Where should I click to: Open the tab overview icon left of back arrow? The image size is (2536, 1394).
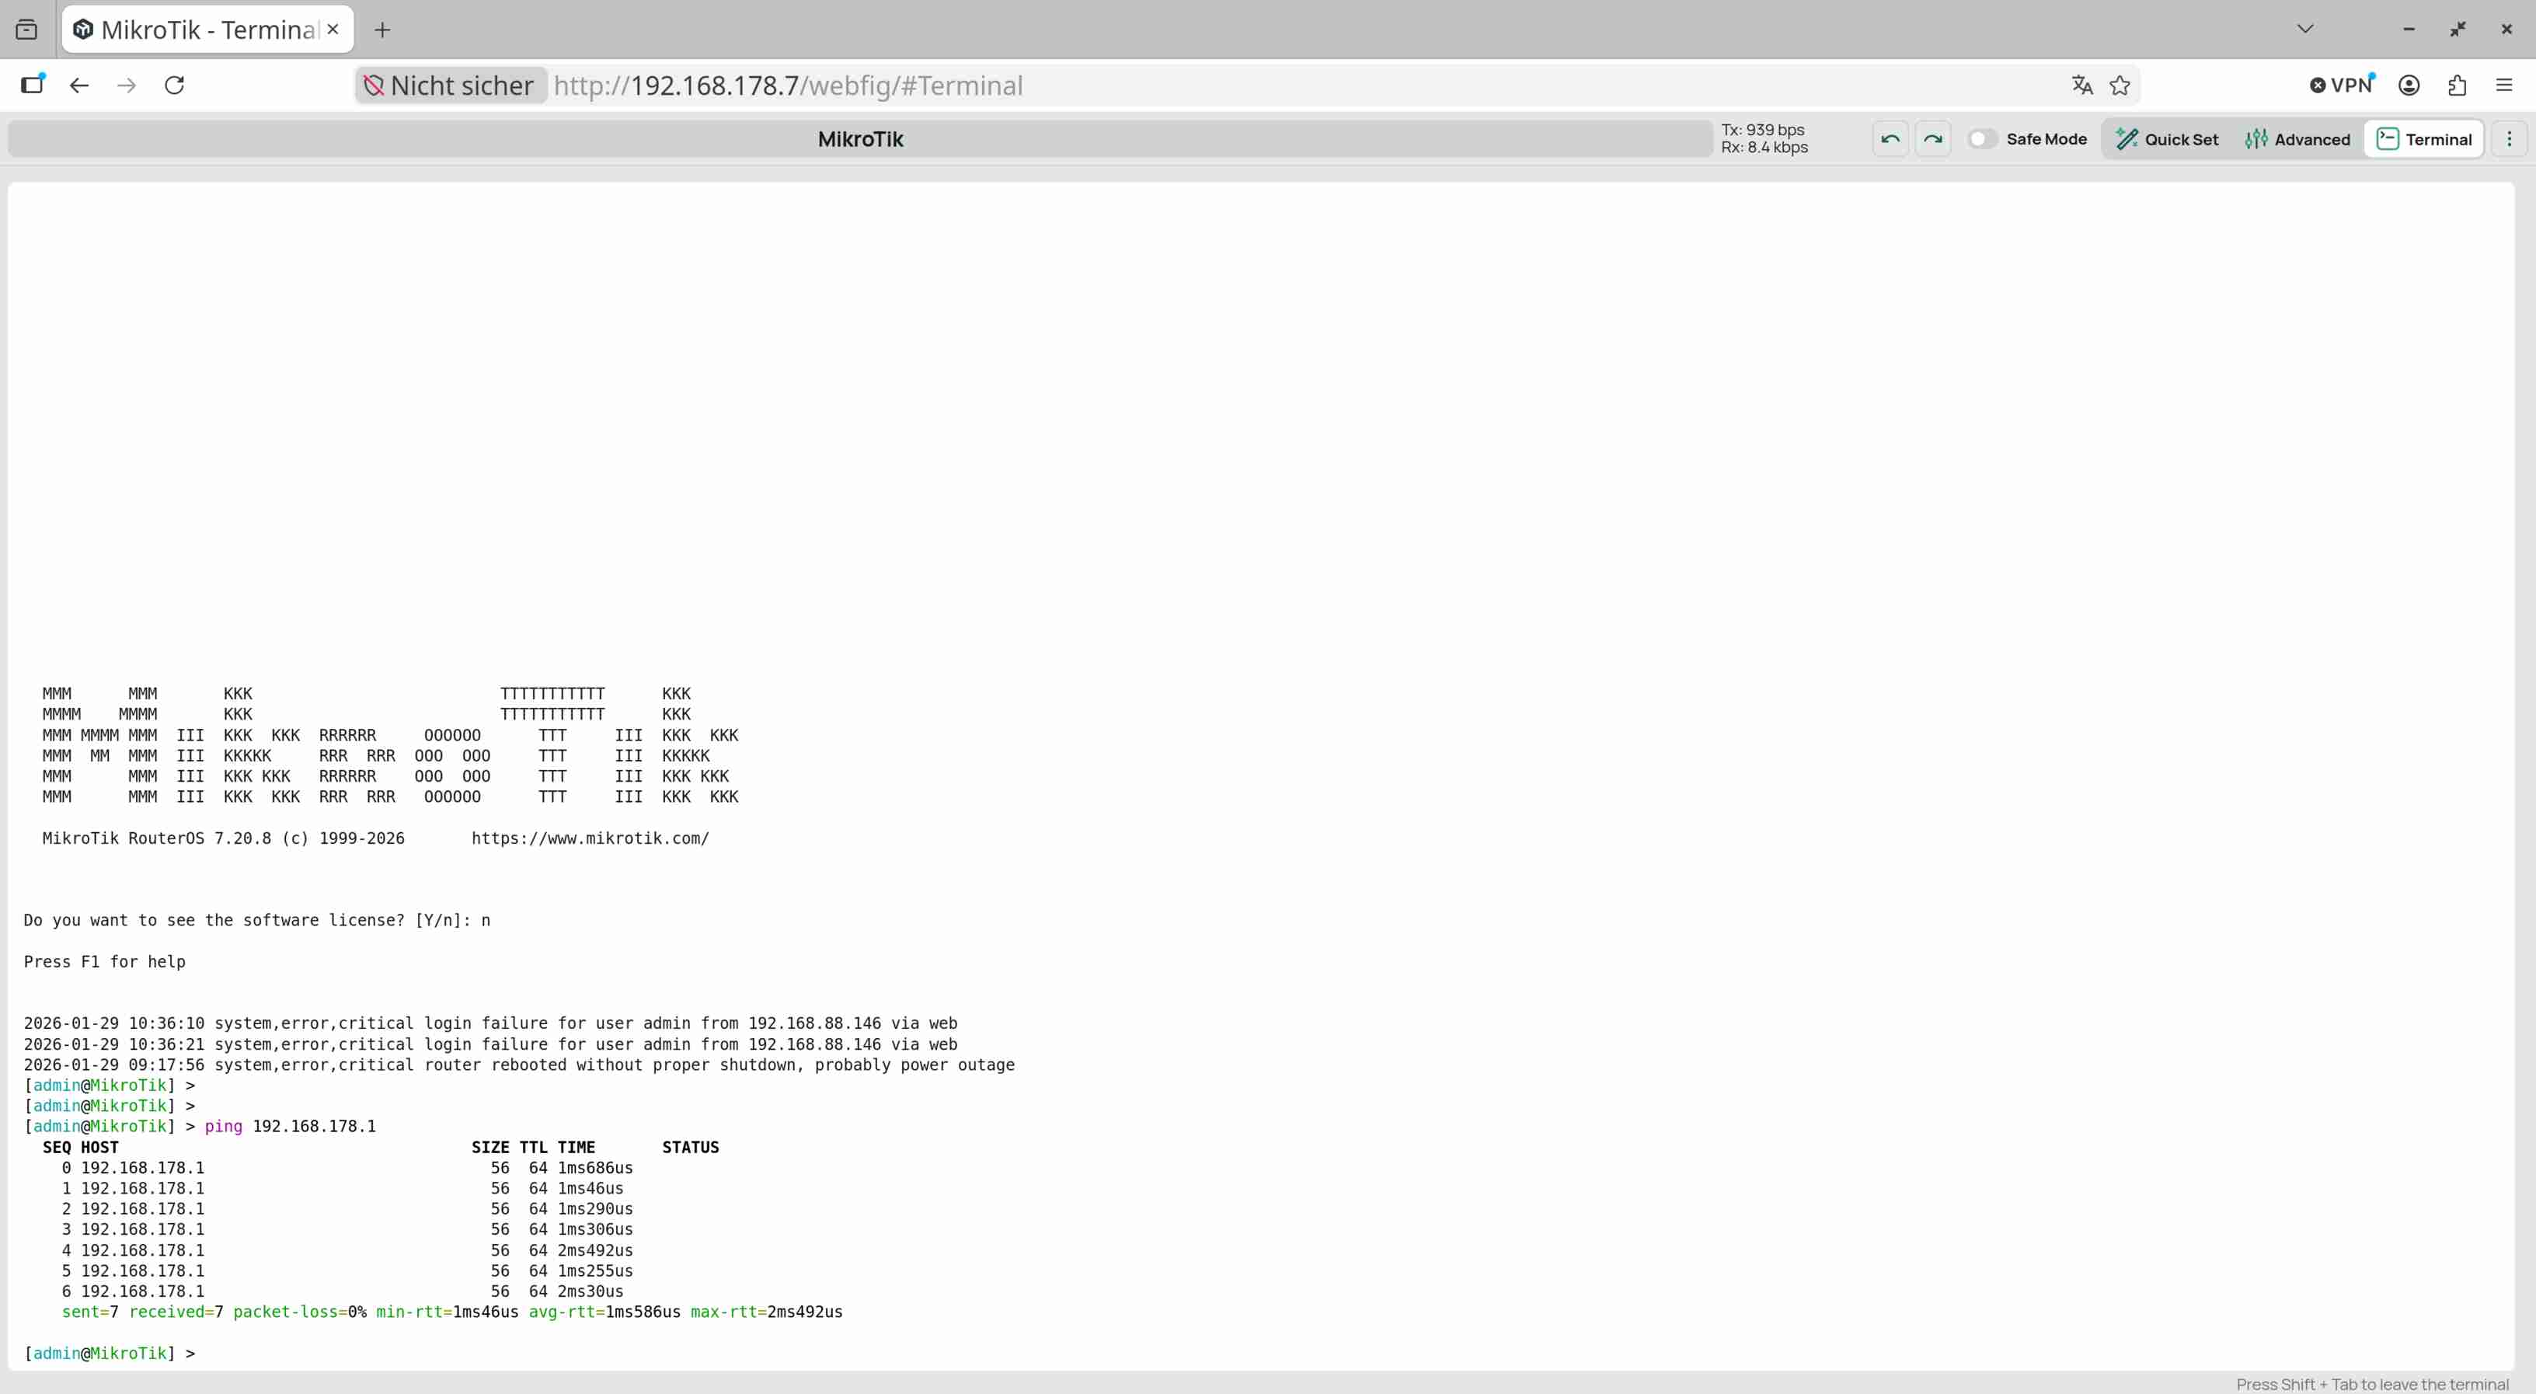point(33,85)
